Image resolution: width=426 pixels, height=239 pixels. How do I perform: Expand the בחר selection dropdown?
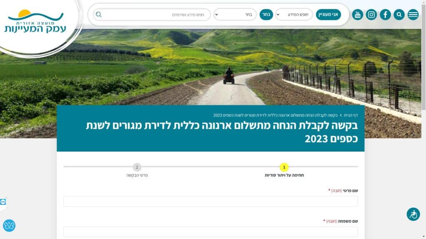pos(235,15)
